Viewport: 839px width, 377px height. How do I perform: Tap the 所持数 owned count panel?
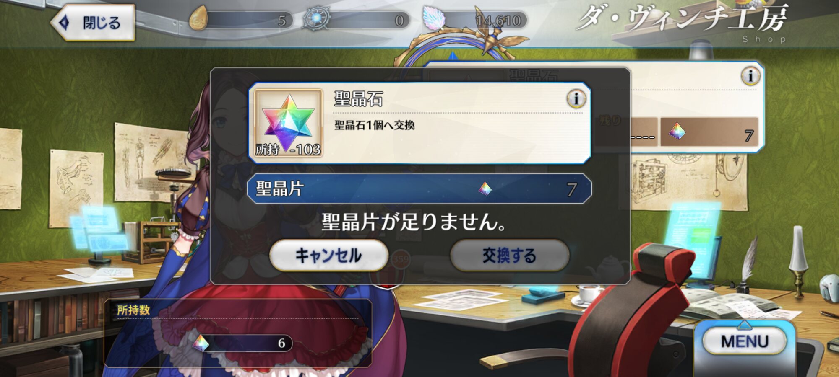pos(238,333)
